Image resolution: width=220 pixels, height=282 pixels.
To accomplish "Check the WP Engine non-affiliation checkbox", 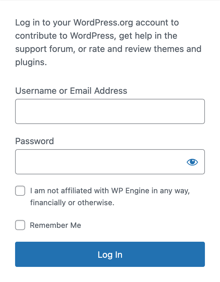I will point(20,191).
